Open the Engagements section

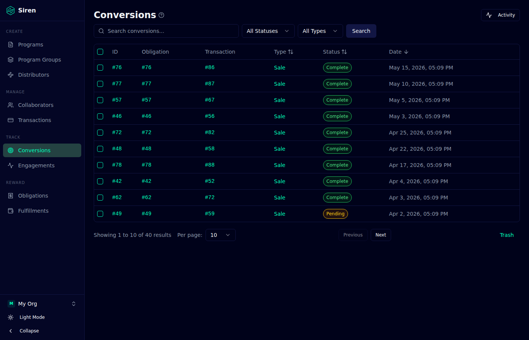click(x=42, y=165)
